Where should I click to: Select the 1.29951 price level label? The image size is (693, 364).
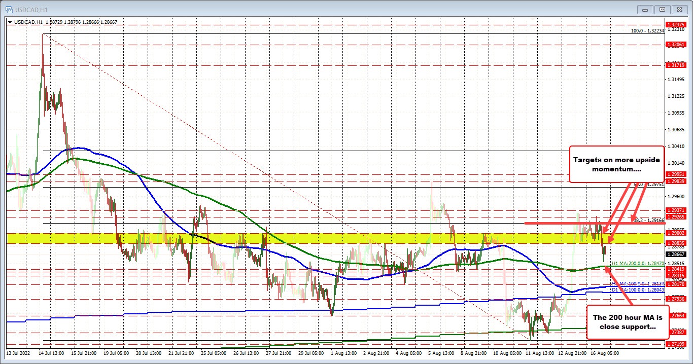[x=675, y=174]
